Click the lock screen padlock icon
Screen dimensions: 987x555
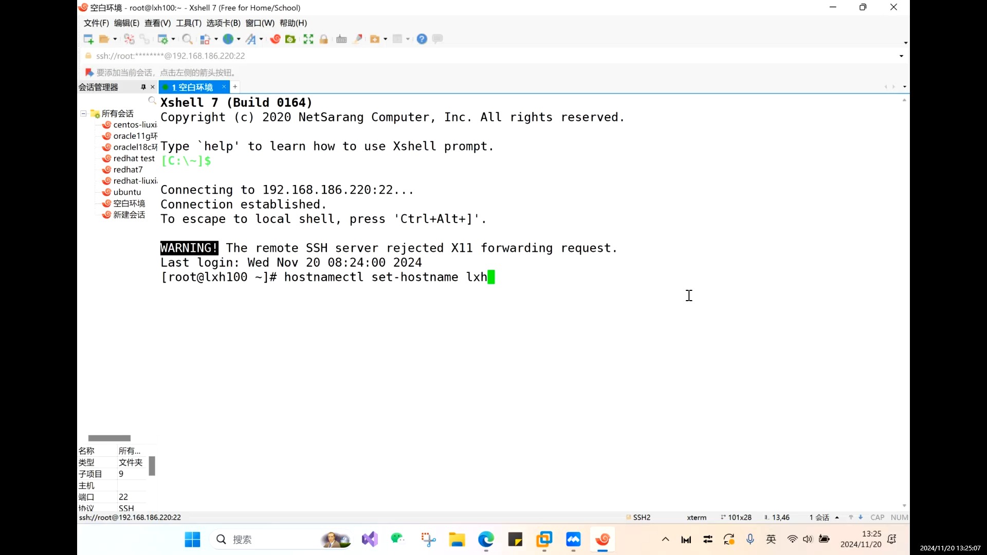coord(323,39)
